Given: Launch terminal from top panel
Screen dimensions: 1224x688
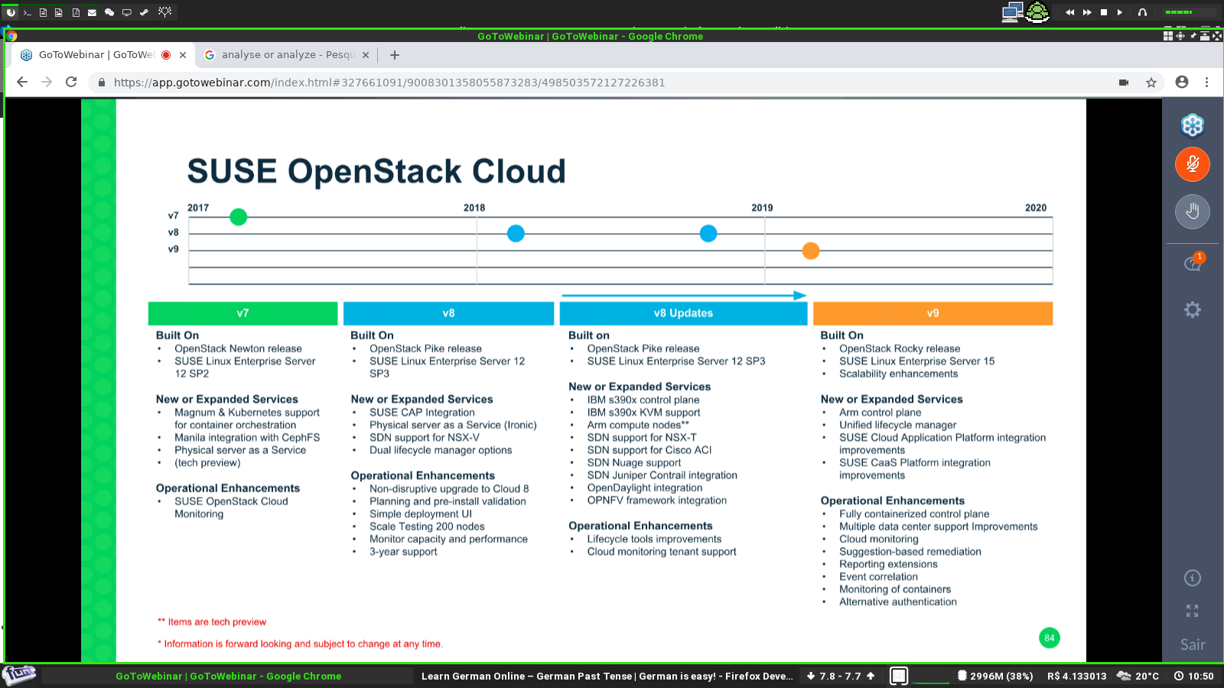Looking at the screenshot, I should pos(27,12).
